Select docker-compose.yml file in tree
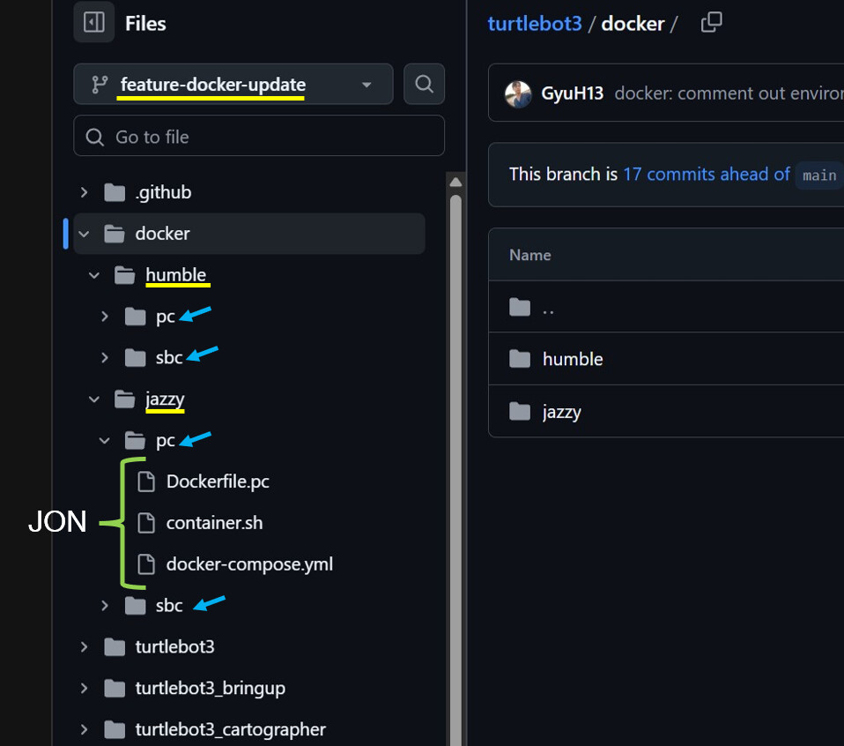Image resolution: width=844 pixels, height=746 pixels. 249,564
